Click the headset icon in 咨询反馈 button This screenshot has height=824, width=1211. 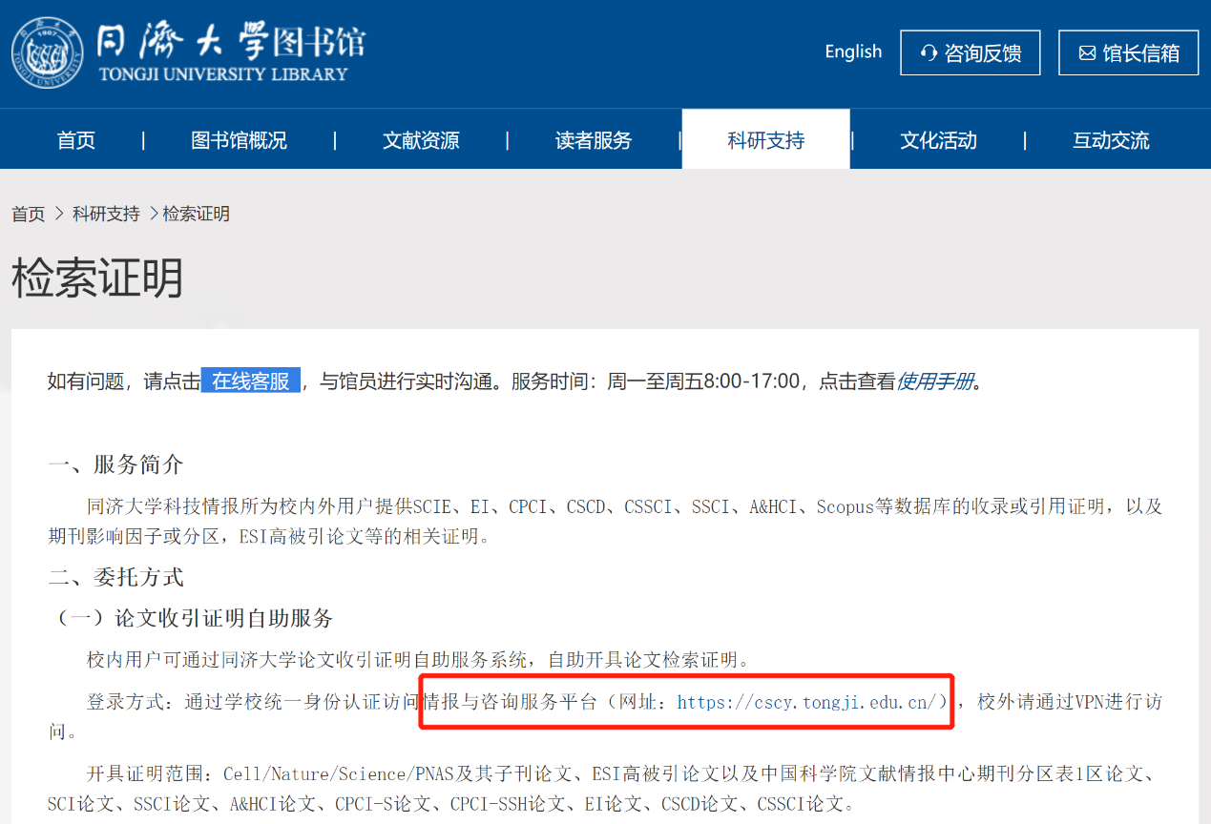point(928,53)
